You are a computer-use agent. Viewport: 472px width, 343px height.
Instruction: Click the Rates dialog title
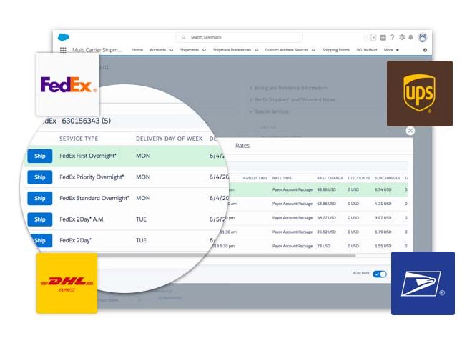click(242, 146)
